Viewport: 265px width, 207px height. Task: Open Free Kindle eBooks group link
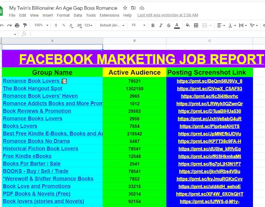[x=27, y=156]
